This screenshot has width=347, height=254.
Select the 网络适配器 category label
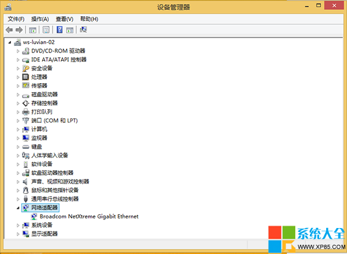click(x=45, y=208)
